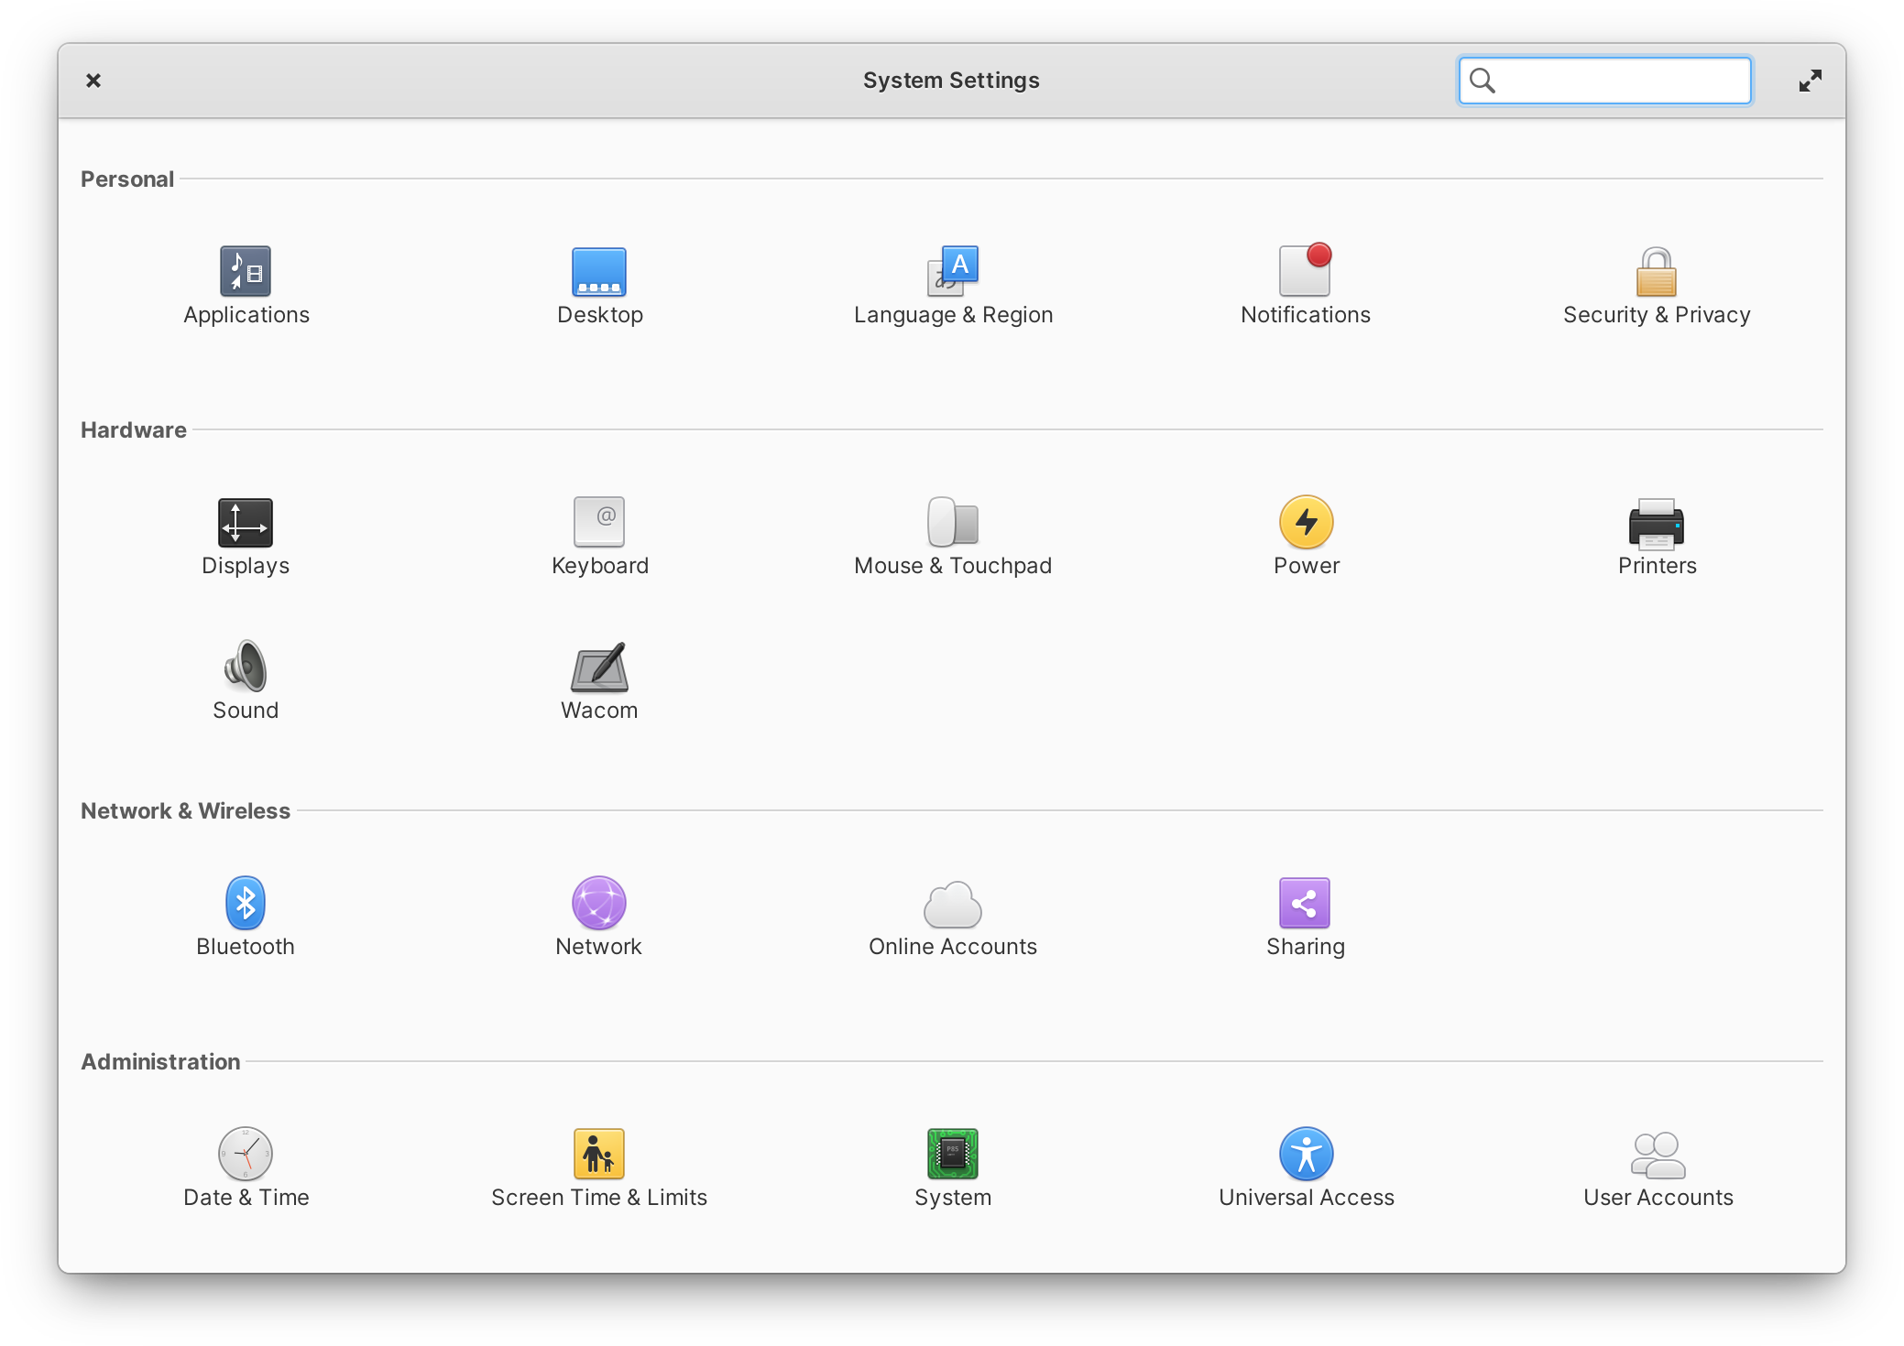The width and height of the screenshot is (1904, 1346).
Task: Open Sound hardware settings
Action: coord(244,678)
